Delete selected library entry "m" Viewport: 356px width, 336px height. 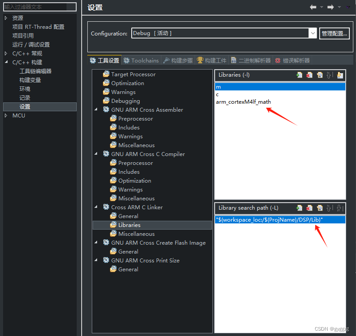pos(310,75)
